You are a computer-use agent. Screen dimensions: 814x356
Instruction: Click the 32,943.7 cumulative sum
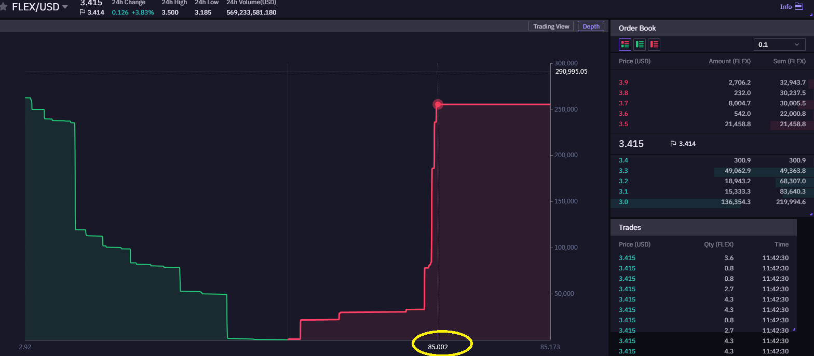click(x=793, y=83)
